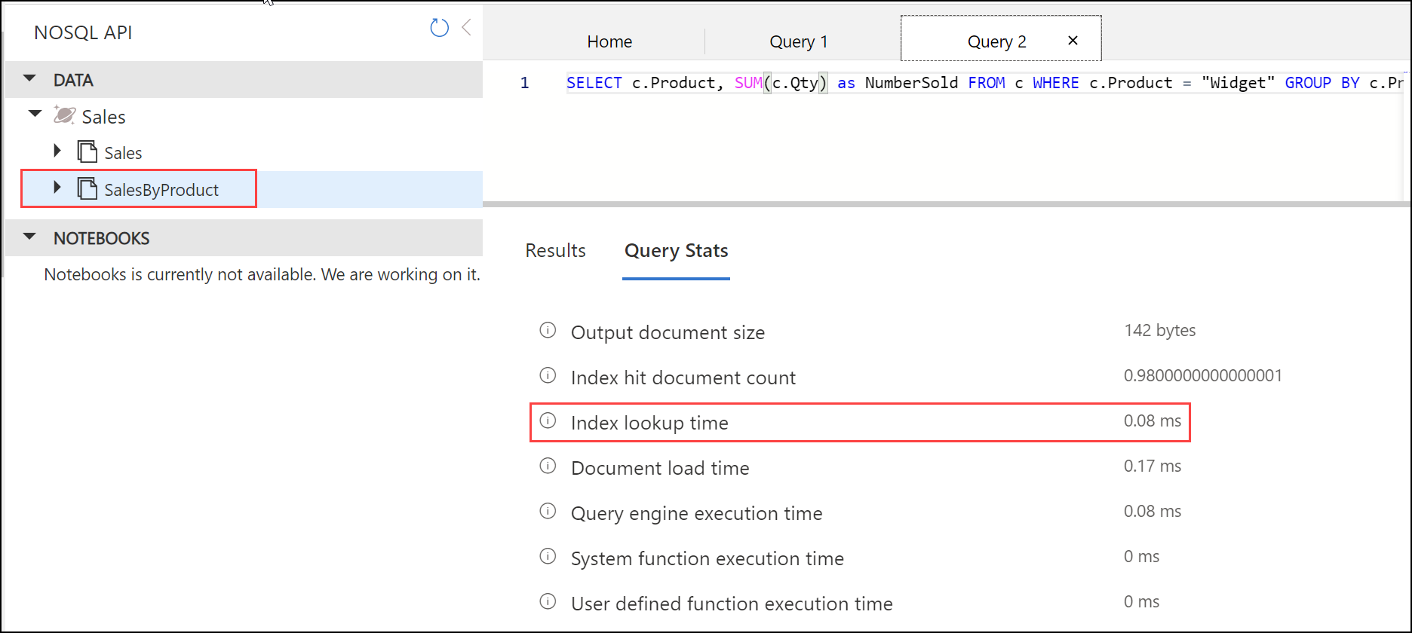
Task: Click the 0.9800000000000001 value
Action: pyautogui.click(x=1203, y=375)
